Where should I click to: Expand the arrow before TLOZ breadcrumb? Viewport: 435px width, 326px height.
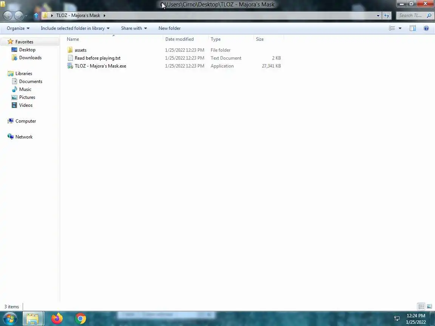52,15
